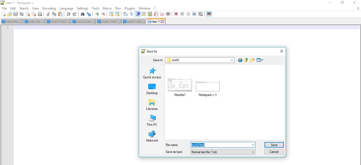Image resolution: width=361 pixels, height=165 pixels.
Task: Click the Open file toolbar icon
Action: coord(10,14)
